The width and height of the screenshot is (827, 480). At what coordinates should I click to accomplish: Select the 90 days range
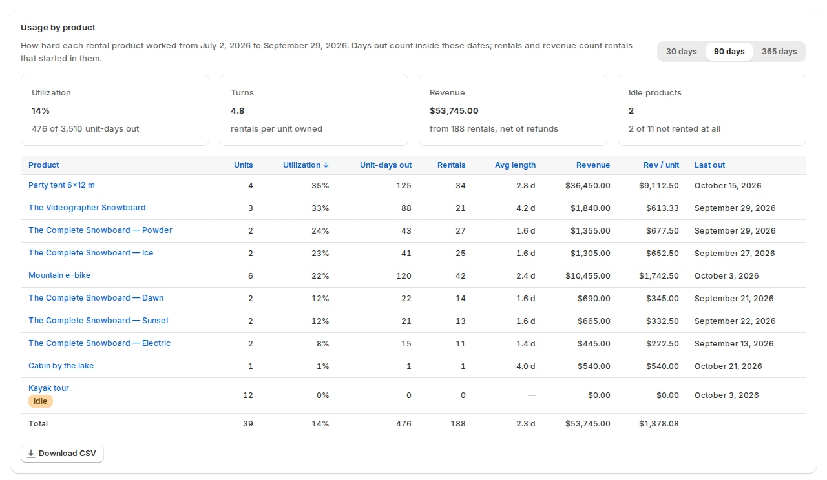[729, 52]
